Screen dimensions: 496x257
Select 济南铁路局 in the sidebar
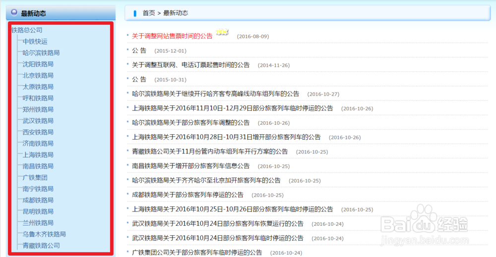click(x=38, y=144)
